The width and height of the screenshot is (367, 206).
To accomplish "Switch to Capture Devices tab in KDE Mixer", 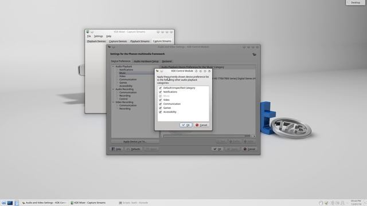I will (118, 41).
